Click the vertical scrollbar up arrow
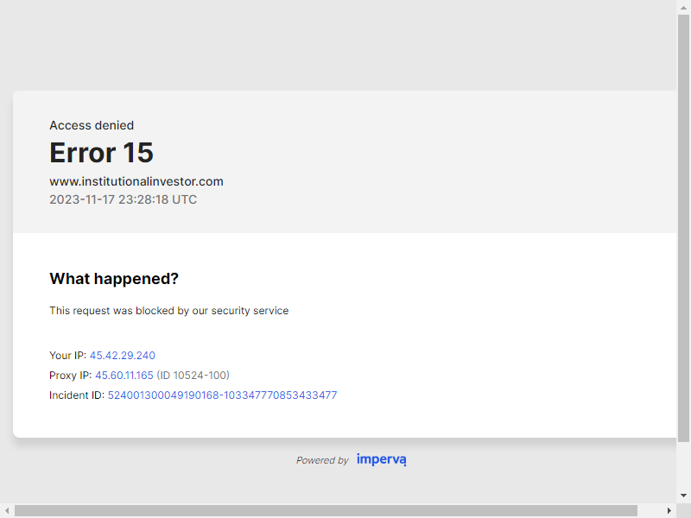 (683, 8)
